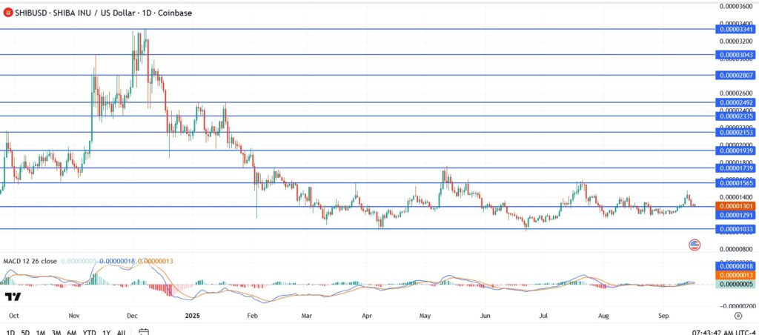Select the 0.00003341 horizontal line label
759x335 pixels.
pos(735,29)
